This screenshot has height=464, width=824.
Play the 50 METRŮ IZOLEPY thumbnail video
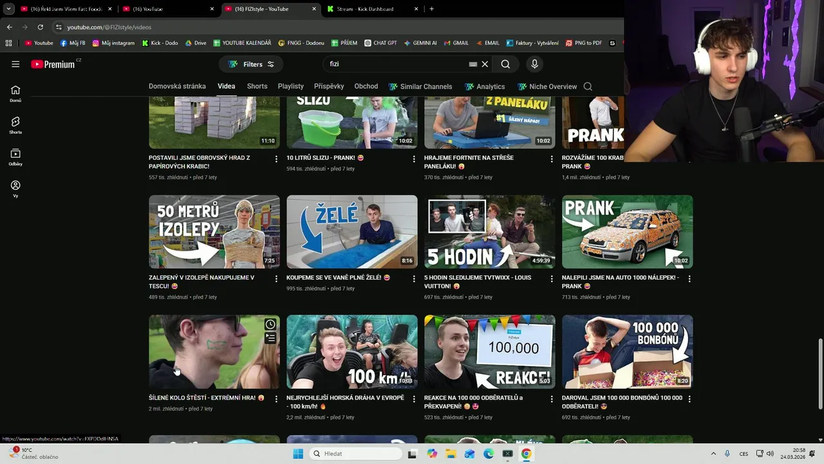(x=214, y=232)
